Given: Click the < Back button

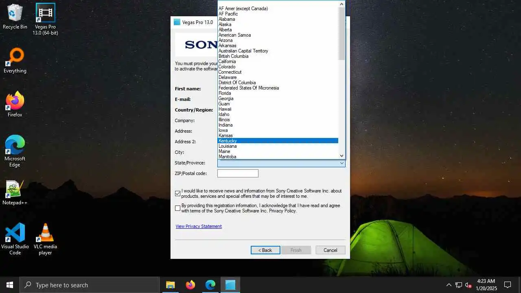Looking at the screenshot, I should (x=265, y=250).
